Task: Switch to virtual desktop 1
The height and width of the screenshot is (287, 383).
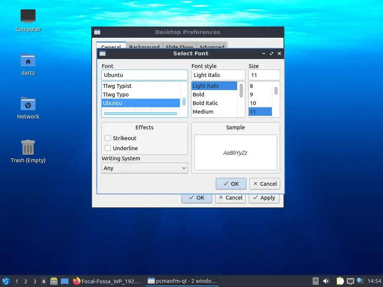Action: (16, 281)
